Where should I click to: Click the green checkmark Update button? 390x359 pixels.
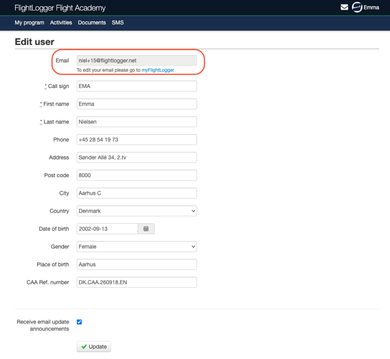[94, 346]
